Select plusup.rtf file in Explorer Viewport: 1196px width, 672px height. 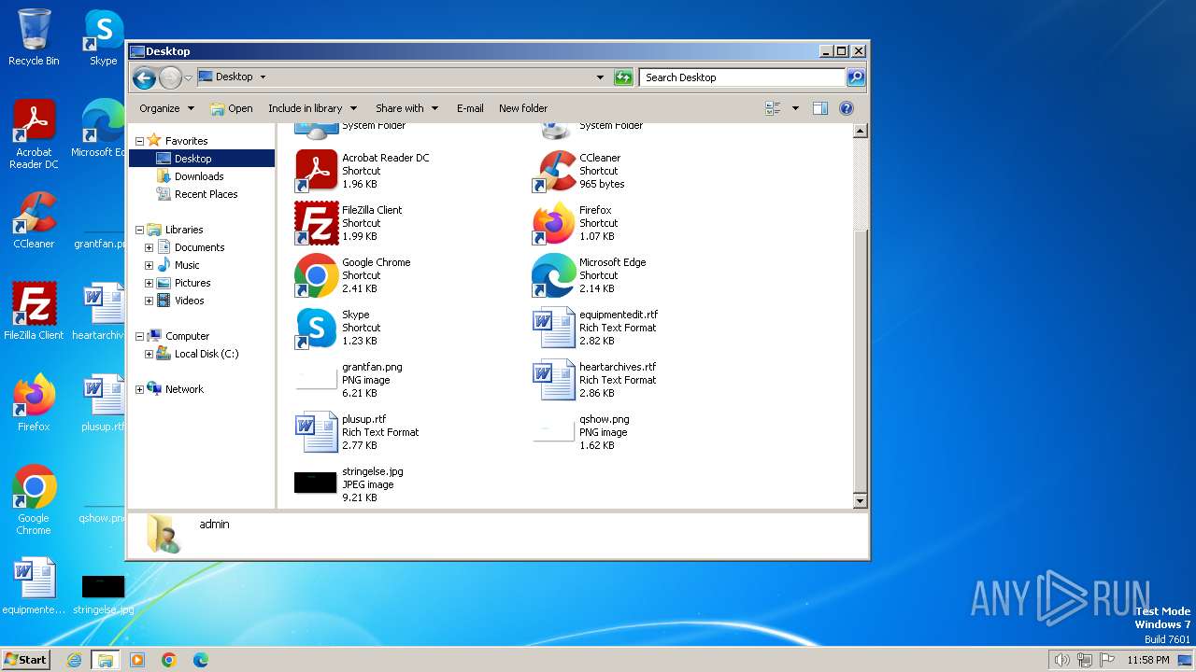pos(357,432)
